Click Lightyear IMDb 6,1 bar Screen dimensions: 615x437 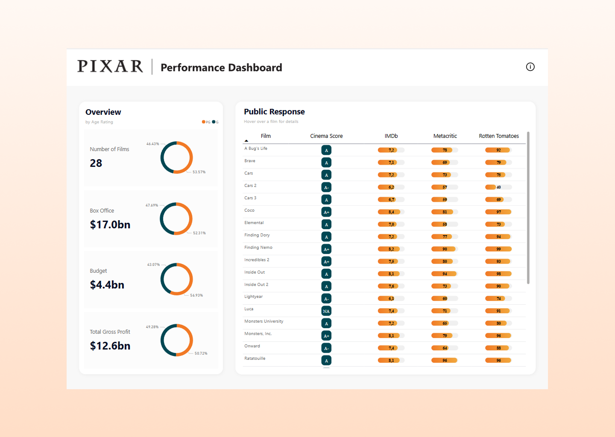coord(391,299)
